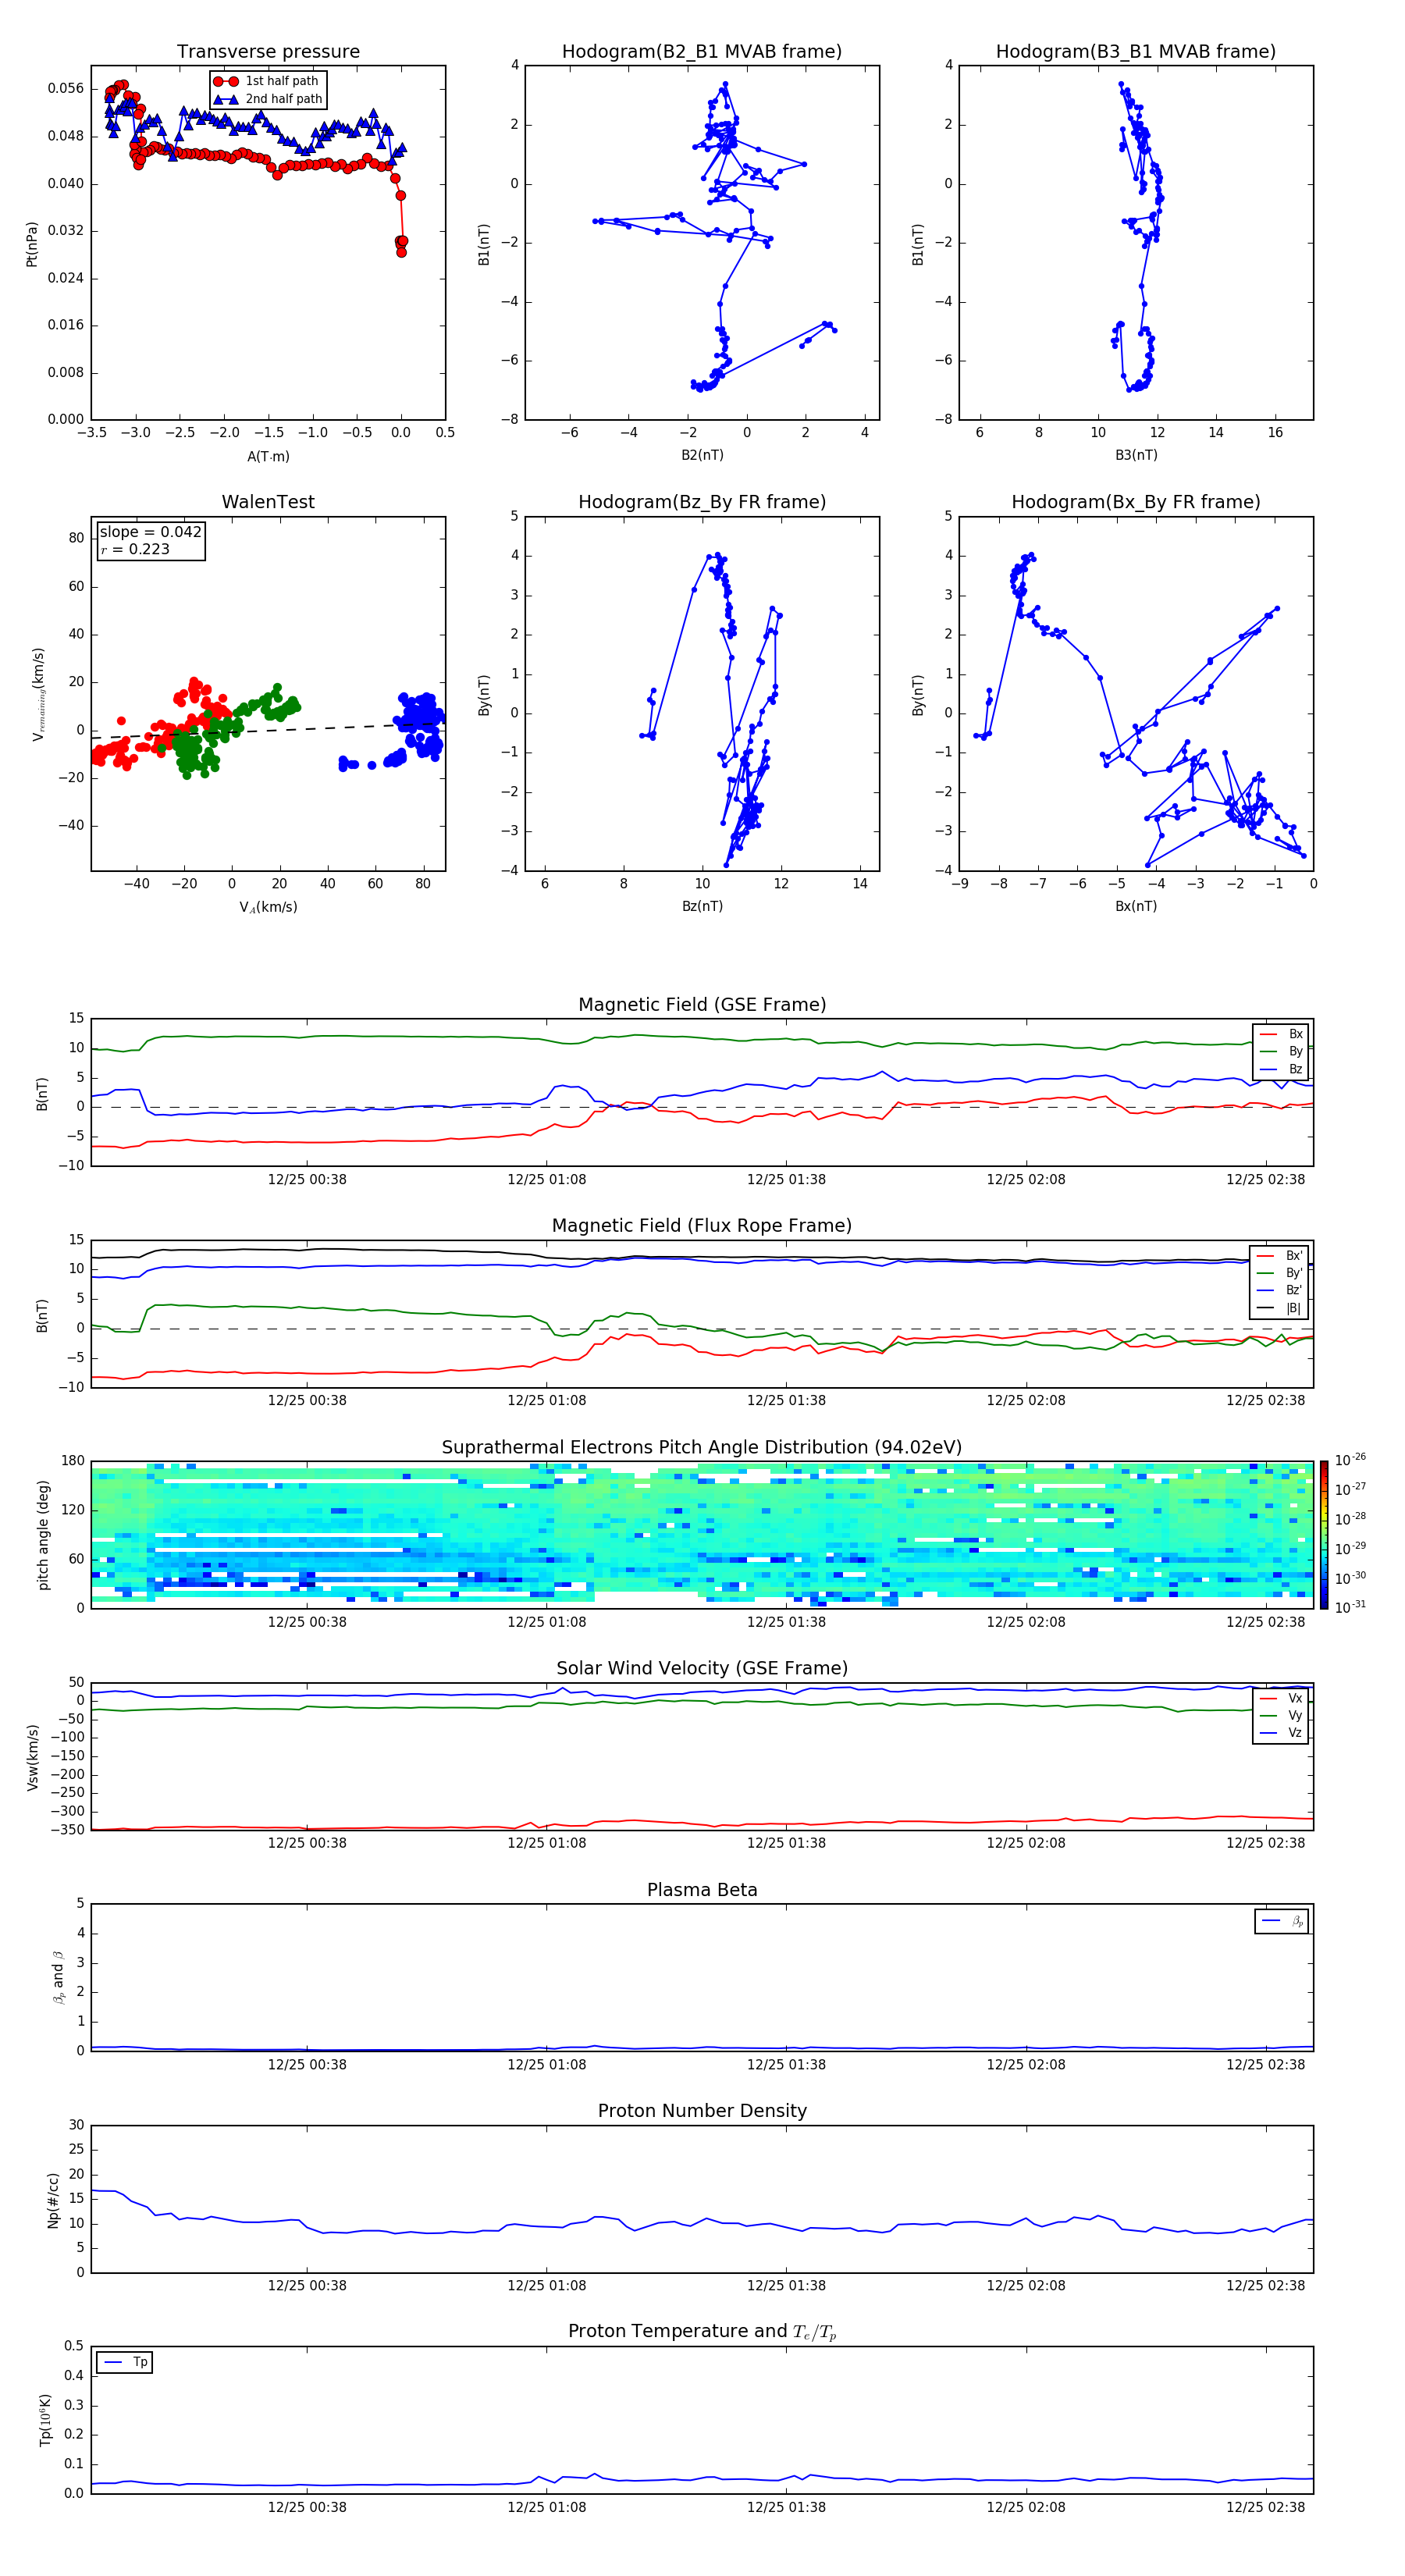
Task: Click the 'slope = 0.042' annotation
Action: click(151, 532)
